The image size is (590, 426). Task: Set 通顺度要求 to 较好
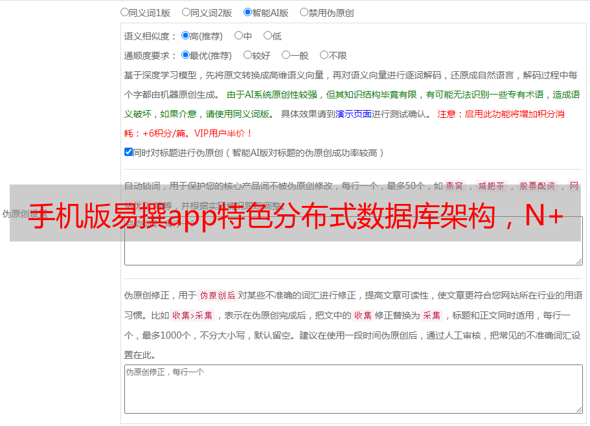pos(247,55)
